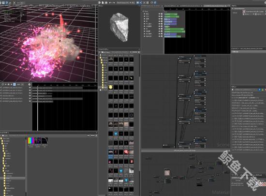
Task: Toggle the checkbox beside the first emitter's eye icon
Action: [x=162, y=14]
